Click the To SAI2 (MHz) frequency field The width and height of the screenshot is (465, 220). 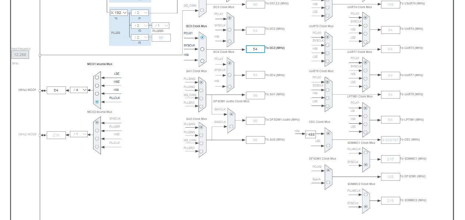pyautogui.click(x=256, y=140)
